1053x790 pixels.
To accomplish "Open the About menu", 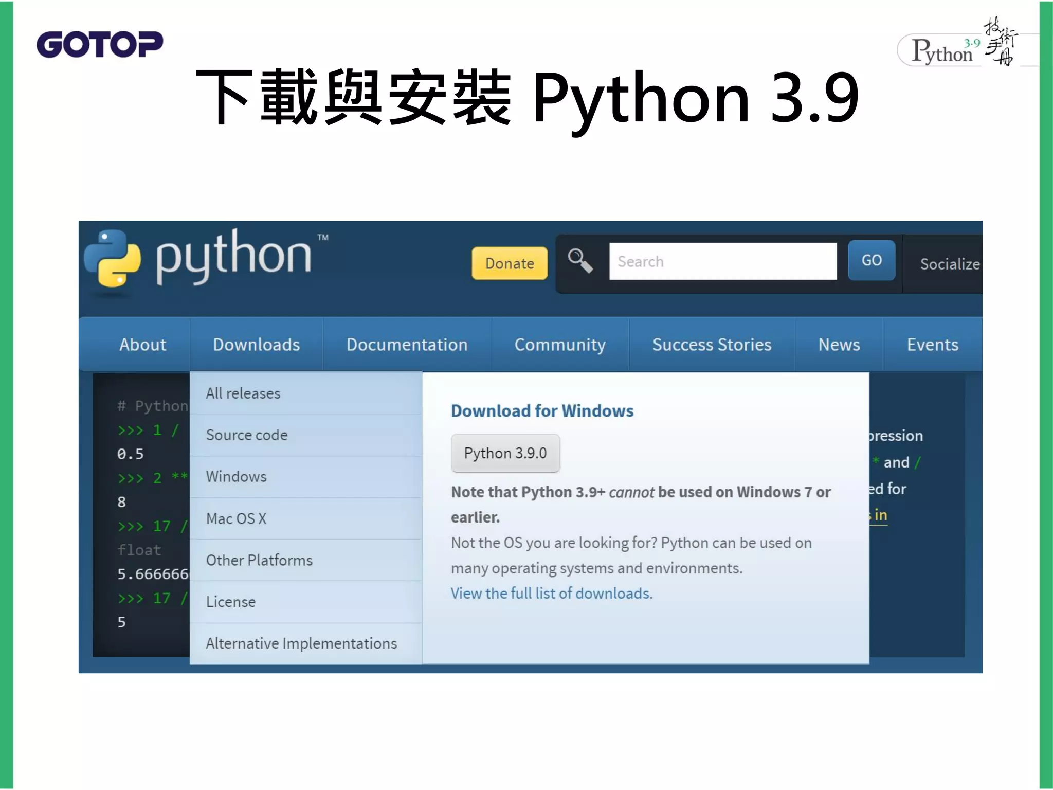I will coord(142,345).
